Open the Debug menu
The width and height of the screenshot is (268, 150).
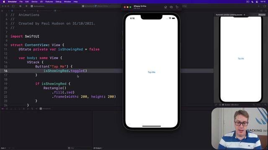(59, 2)
